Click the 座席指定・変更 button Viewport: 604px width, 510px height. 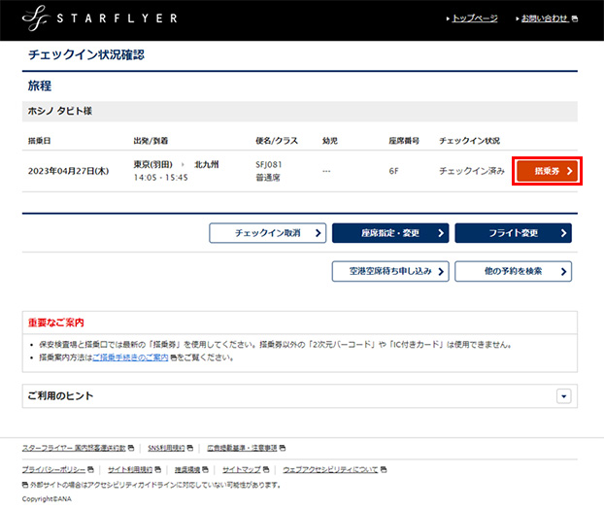tap(389, 233)
